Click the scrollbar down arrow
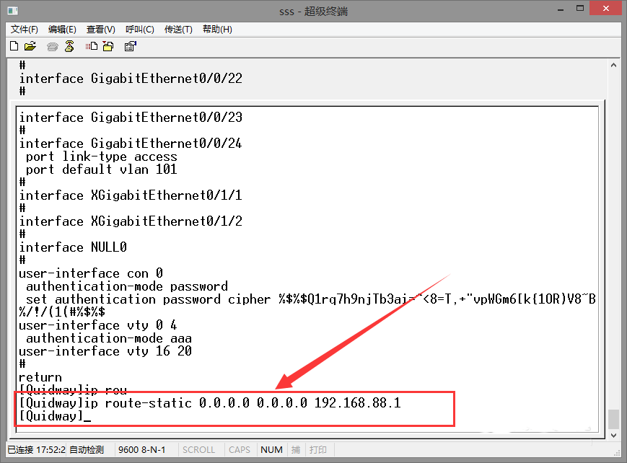Screen dimensions: 627x463 tap(614, 435)
